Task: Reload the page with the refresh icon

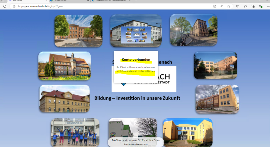Action: pyautogui.click(x=5, y=6)
